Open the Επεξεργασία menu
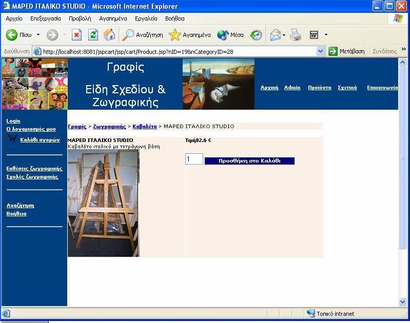 [46, 18]
